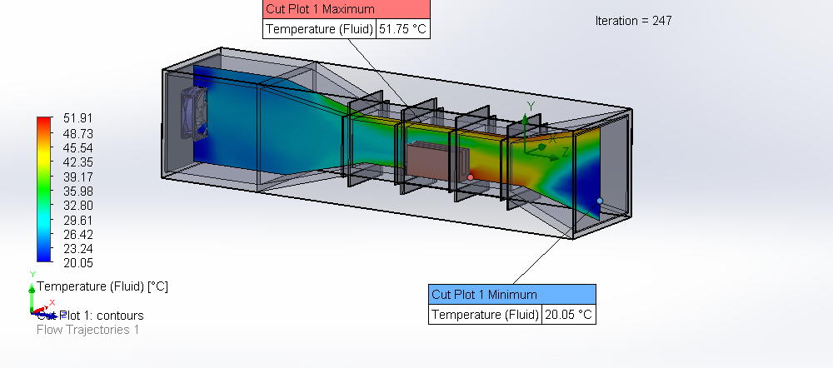Select the Cut Plot 1: contours label

pos(90,316)
